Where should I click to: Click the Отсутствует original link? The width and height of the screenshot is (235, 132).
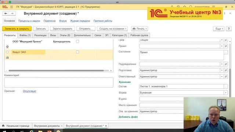[29, 91]
